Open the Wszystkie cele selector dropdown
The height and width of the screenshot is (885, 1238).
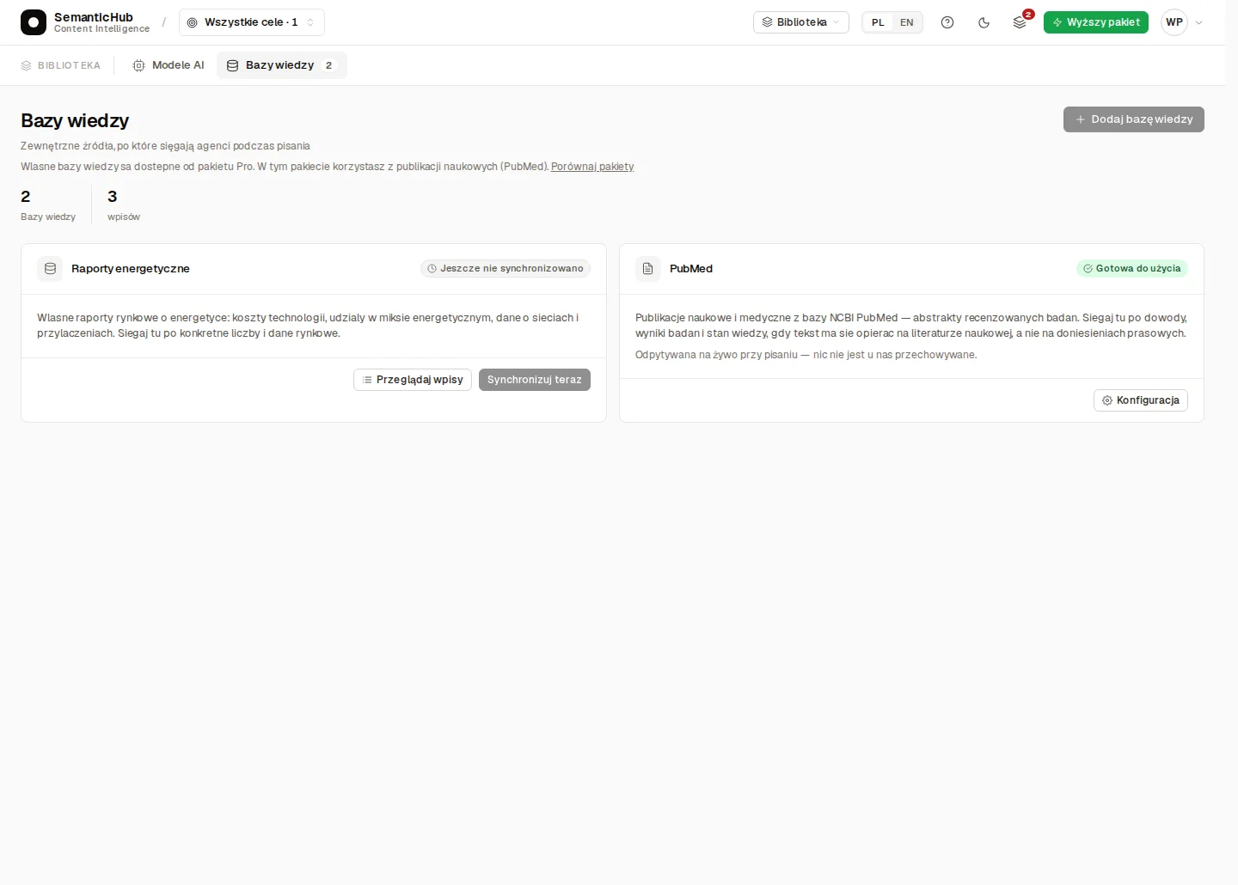[x=252, y=22]
